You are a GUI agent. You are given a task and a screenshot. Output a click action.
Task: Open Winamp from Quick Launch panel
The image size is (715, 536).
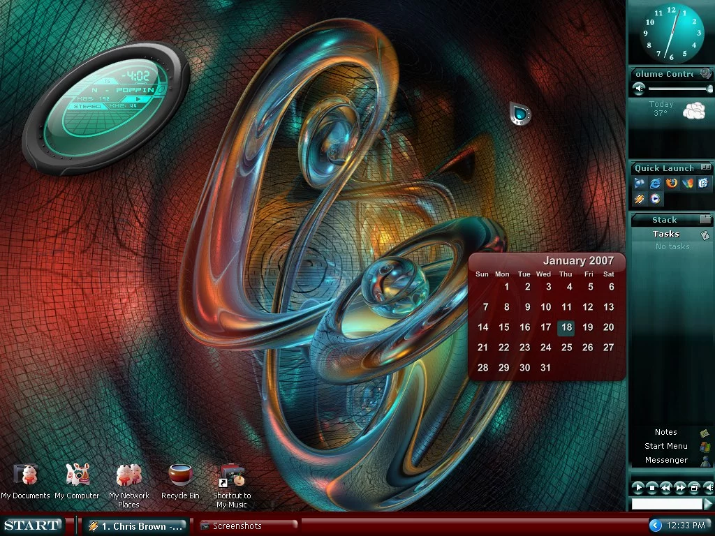tap(640, 199)
